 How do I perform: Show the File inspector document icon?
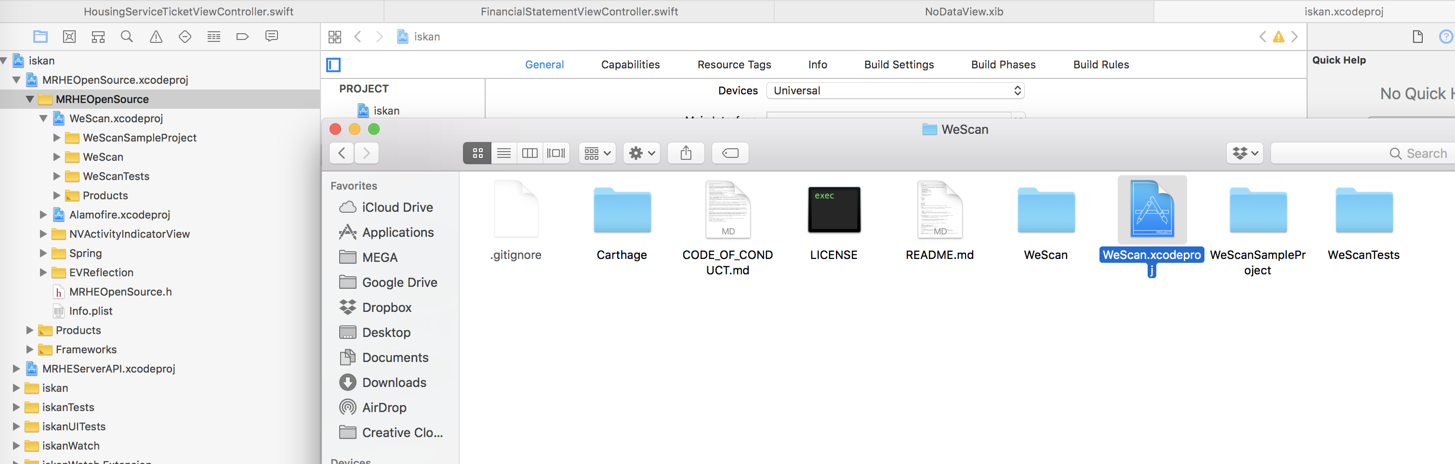[1418, 37]
